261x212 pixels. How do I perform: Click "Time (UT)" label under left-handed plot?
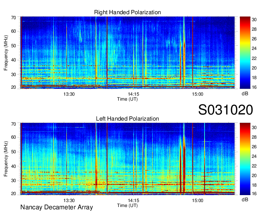pos(127,205)
